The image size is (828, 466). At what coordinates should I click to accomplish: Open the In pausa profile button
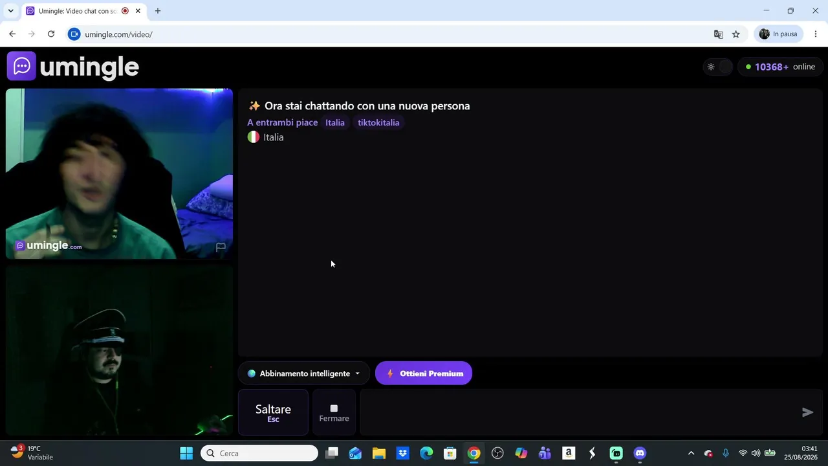click(779, 34)
